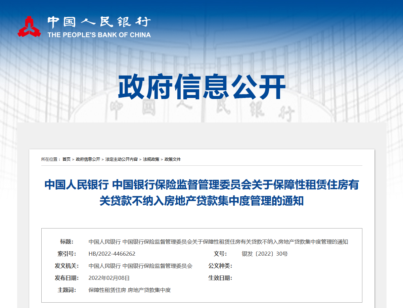Click the publish date 2022年02月08日
403x308 pixels.
109,278
